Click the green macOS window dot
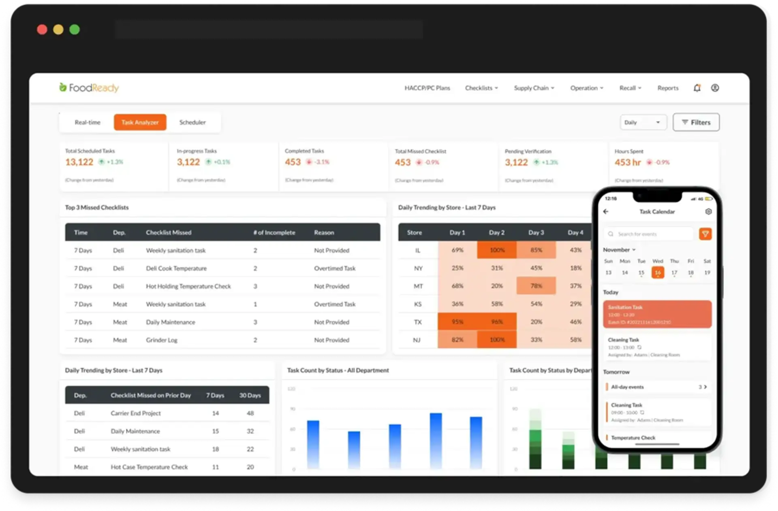778x511 pixels. (75, 30)
